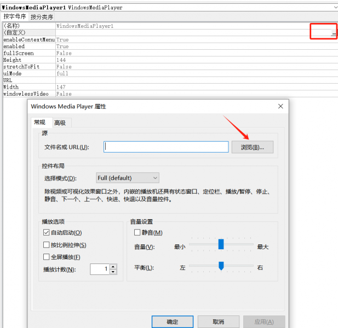Select the stretchToFit property row
Image resolution: width=338 pixels, height=328 pixels.
(x=170, y=67)
